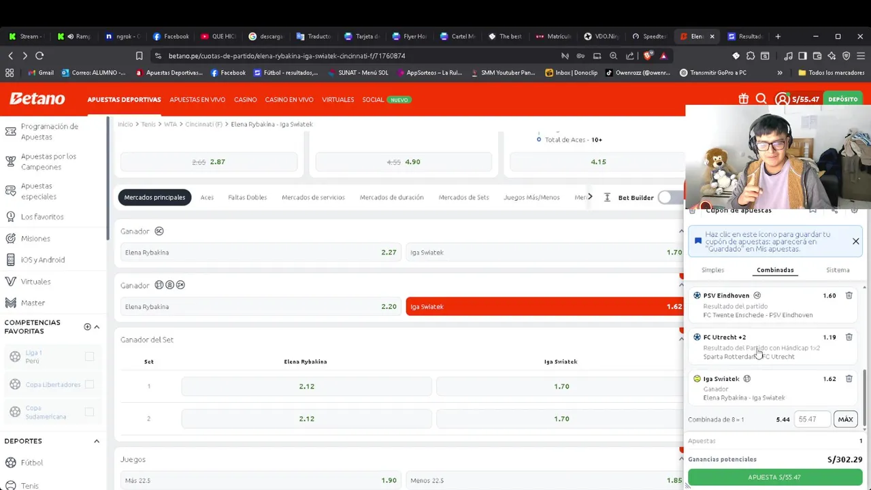
Task: Deselect the highlighted Iga Swiatek 1.62 odds
Action: pyautogui.click(x=545, y=306)
